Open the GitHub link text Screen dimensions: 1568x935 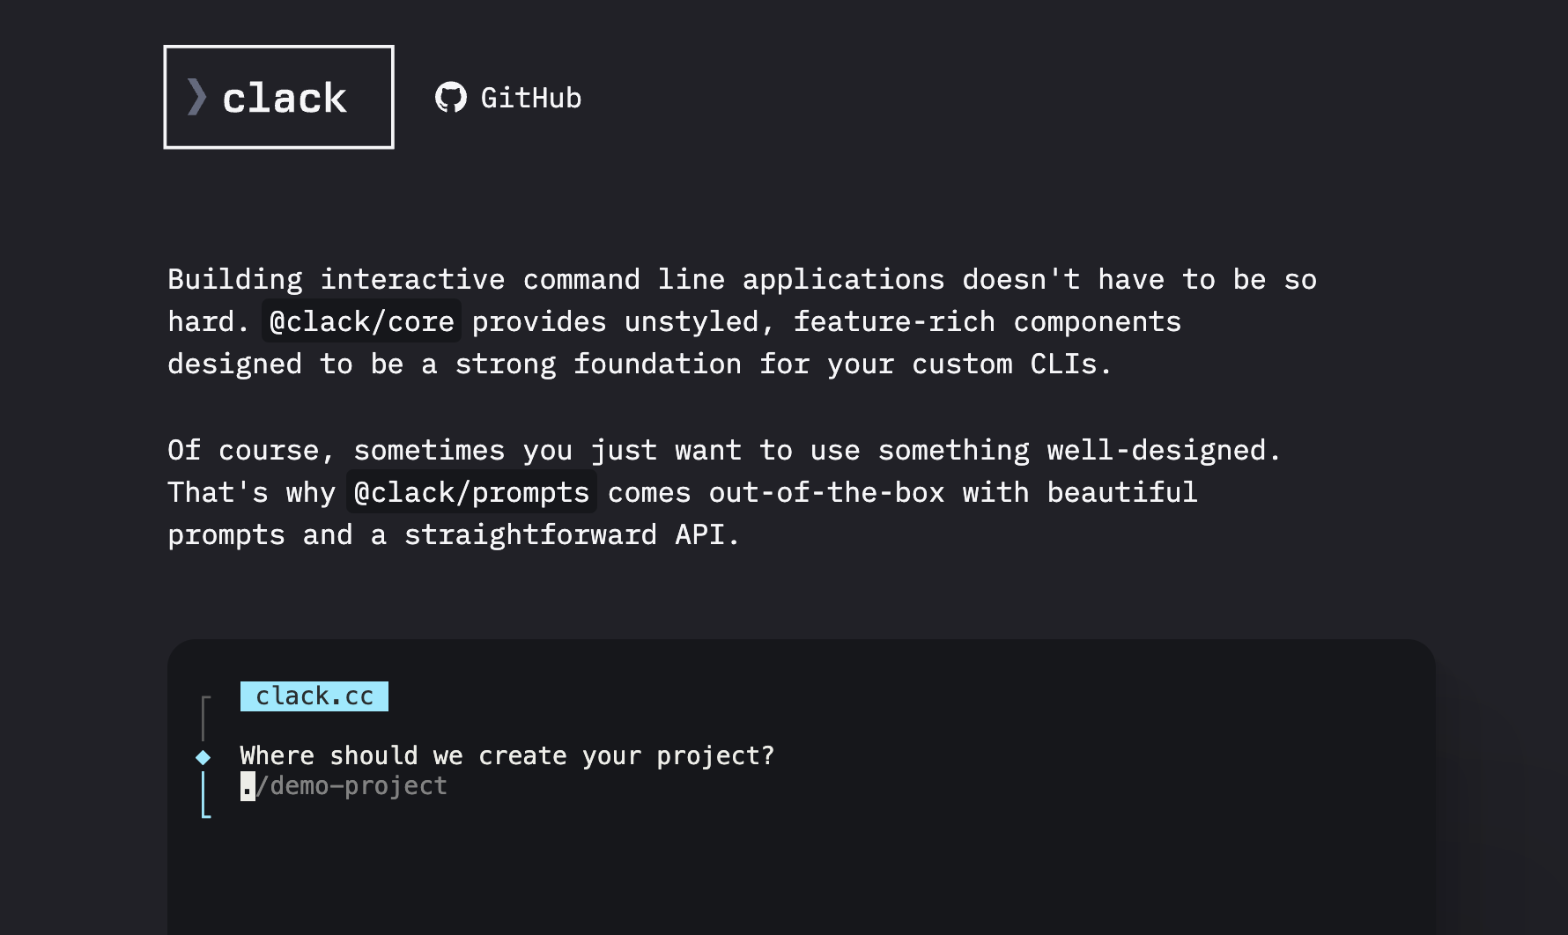[530, 98]
